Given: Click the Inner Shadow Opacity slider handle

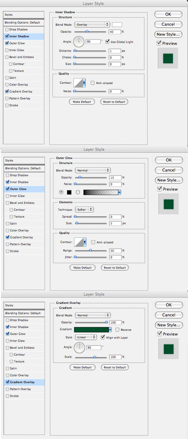Looking at the screenshot, I should point(87,31).
